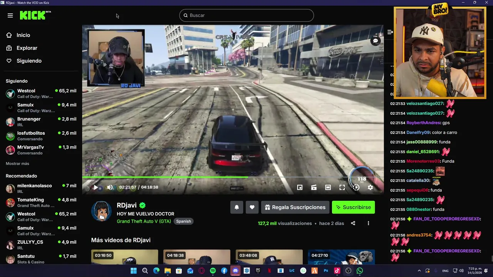Open the hamburger sidebar menu
Image resolution: width=493 pixels, height=277 pixels.
tap(10, 15)
